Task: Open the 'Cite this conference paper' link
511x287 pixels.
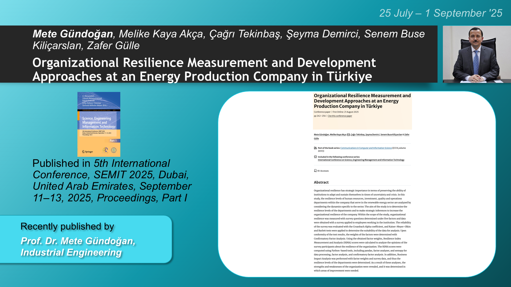Action: pyautogui.click(x=340, y=116)
